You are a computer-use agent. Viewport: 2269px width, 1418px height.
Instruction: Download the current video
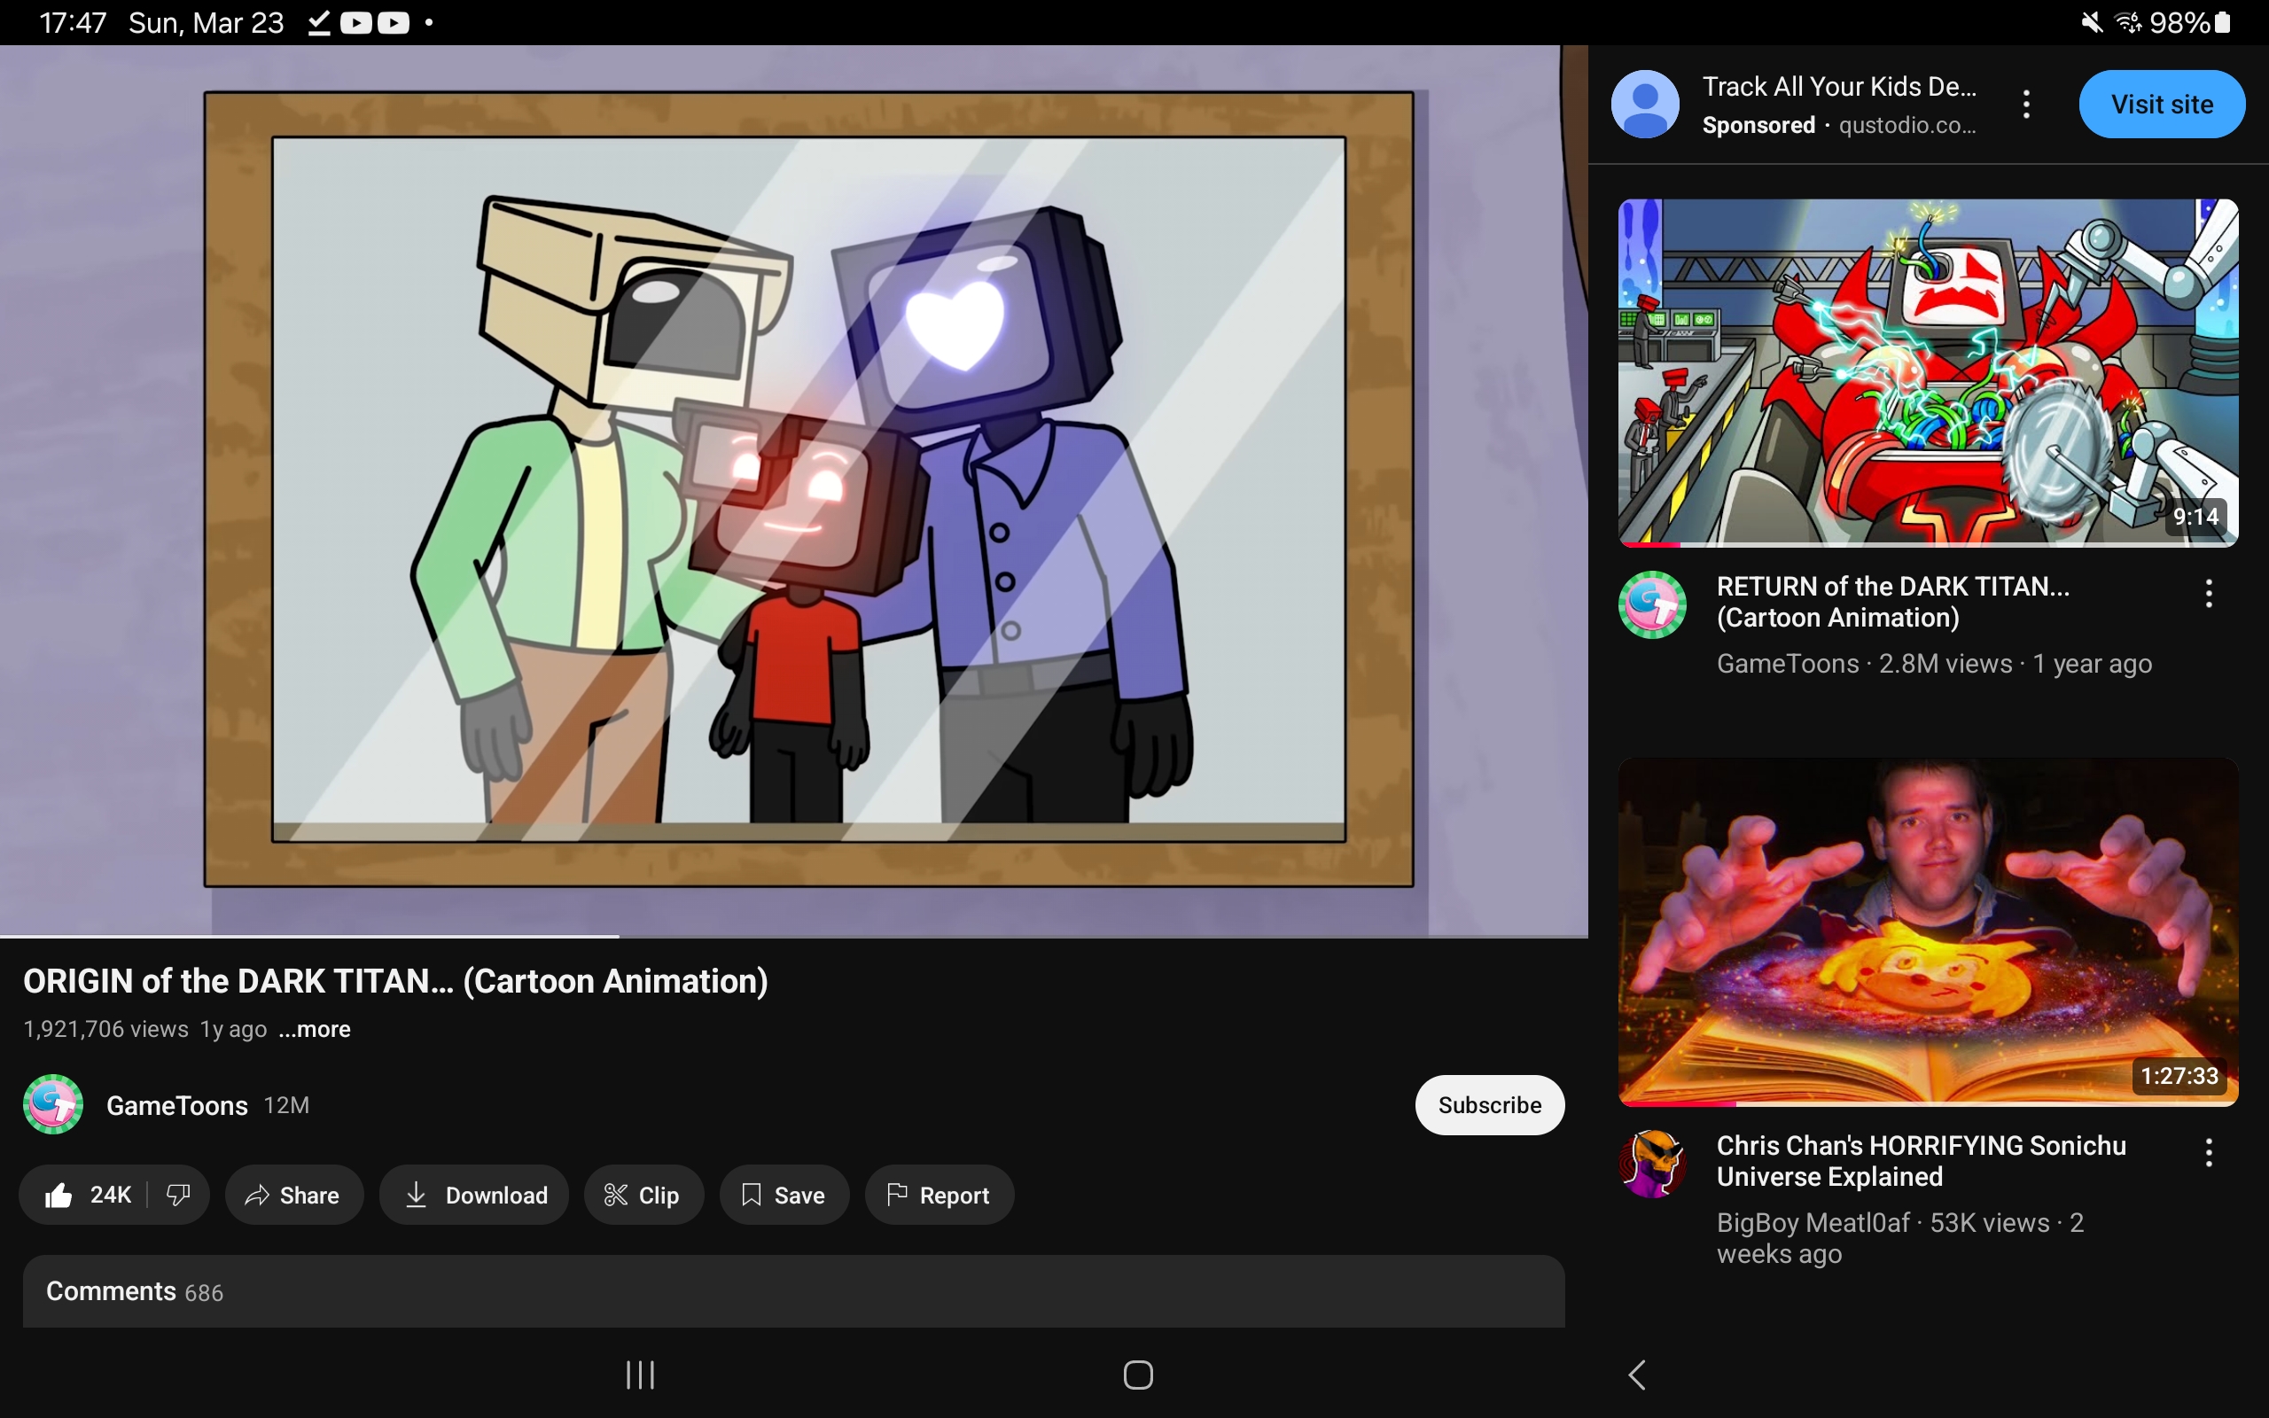click(474, 1195)
